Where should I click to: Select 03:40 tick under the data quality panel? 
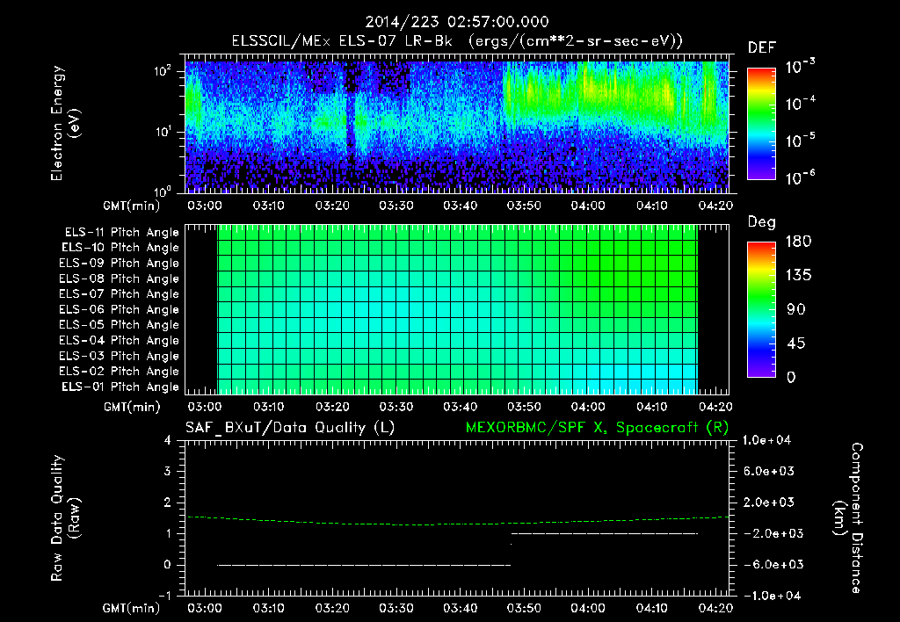pos(460,608)
